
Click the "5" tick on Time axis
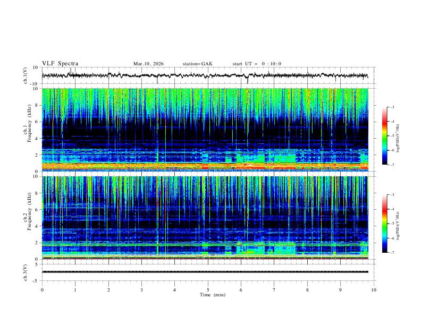208,290
